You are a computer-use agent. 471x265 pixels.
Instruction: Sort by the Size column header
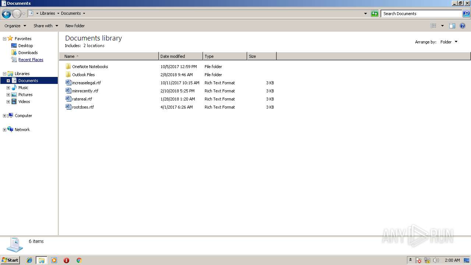pyautogui.click(x=262, y=56)
